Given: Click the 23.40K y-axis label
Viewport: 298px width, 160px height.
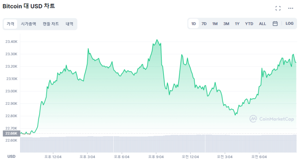Looking at the screenshot, I should tap(11, 42).
